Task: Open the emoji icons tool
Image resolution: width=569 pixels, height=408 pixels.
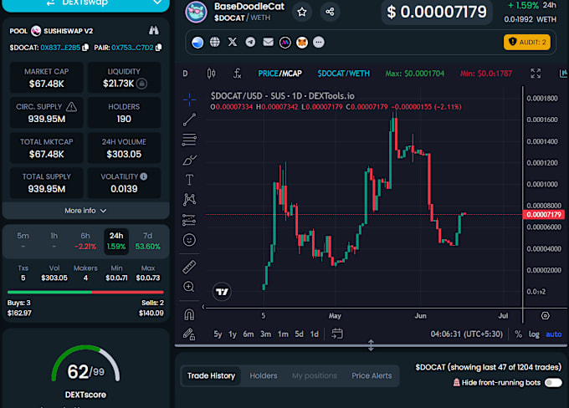Action: coord(189,240)
